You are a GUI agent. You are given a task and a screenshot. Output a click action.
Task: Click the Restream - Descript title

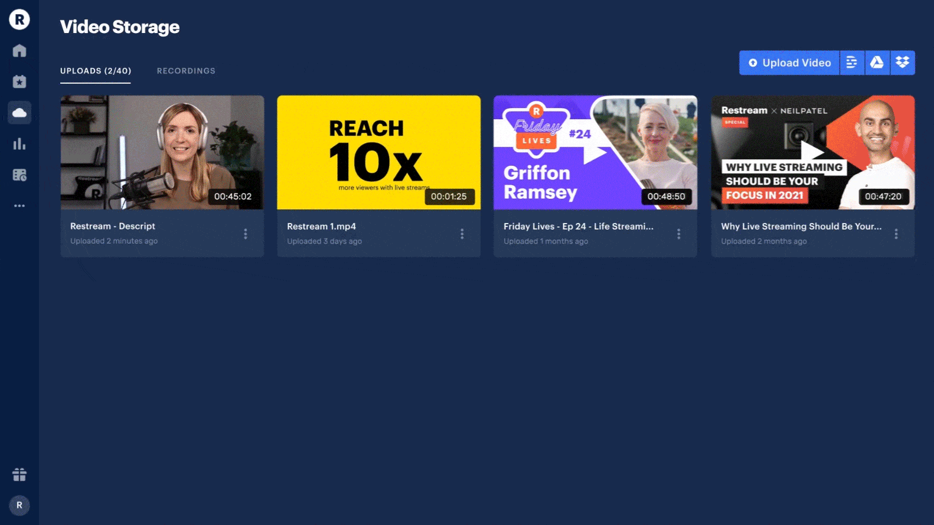point(113,227)
